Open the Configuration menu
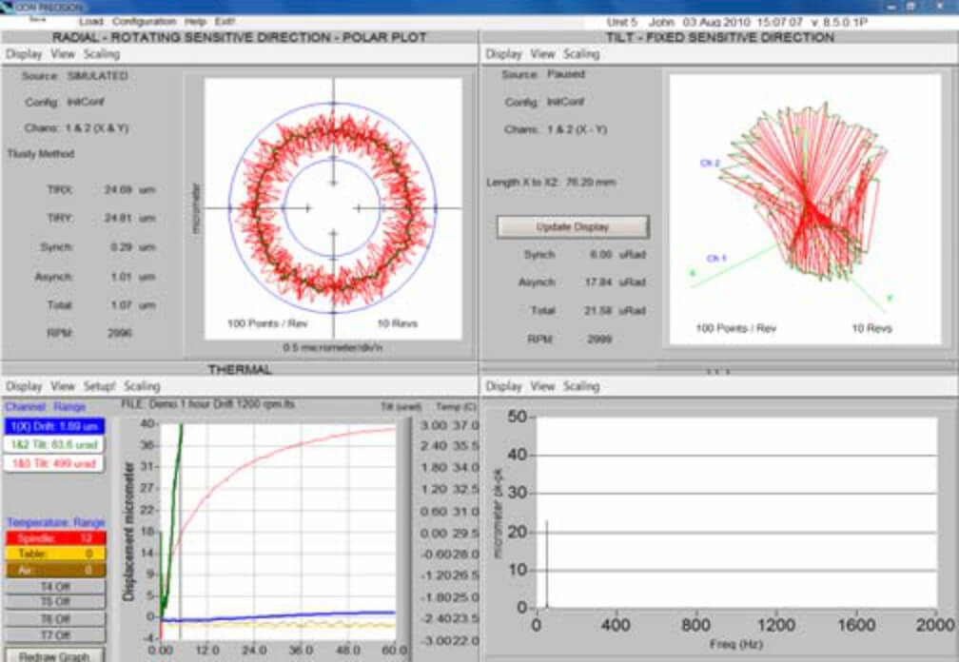 point(144,21)
